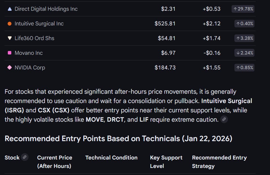Click the Intuitive Surgical Inc stock name
The height and width of the screenshot is (175, 270).
tap(39, 23)
